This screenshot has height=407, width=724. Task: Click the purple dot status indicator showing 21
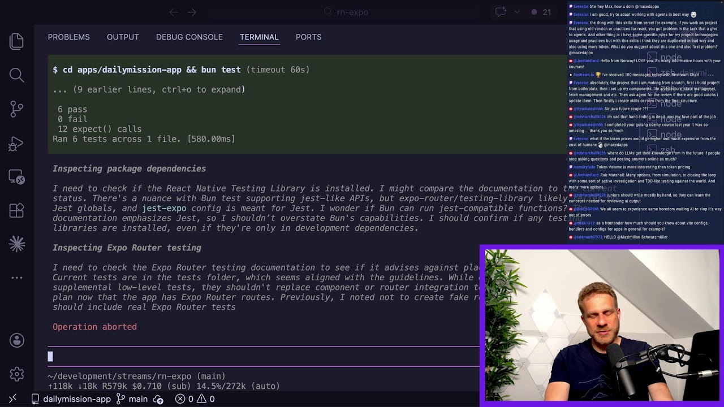tap(541, 12)
